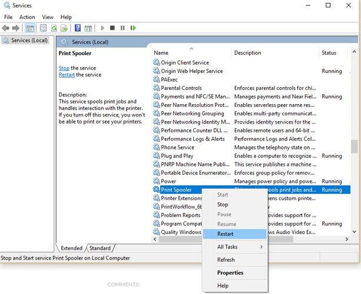
Task: Select Services (Local) in the left tree
Action: pyautogui.click(x=29, y=41)
